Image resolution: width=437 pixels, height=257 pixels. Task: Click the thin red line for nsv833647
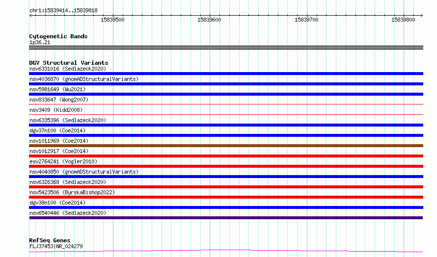pyautogui.click(x=226, y=104)
